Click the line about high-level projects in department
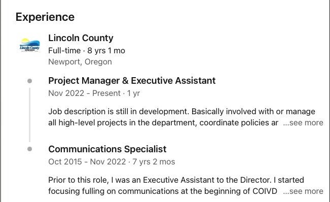This screenshot has height=202, width=330. point(163,123)
